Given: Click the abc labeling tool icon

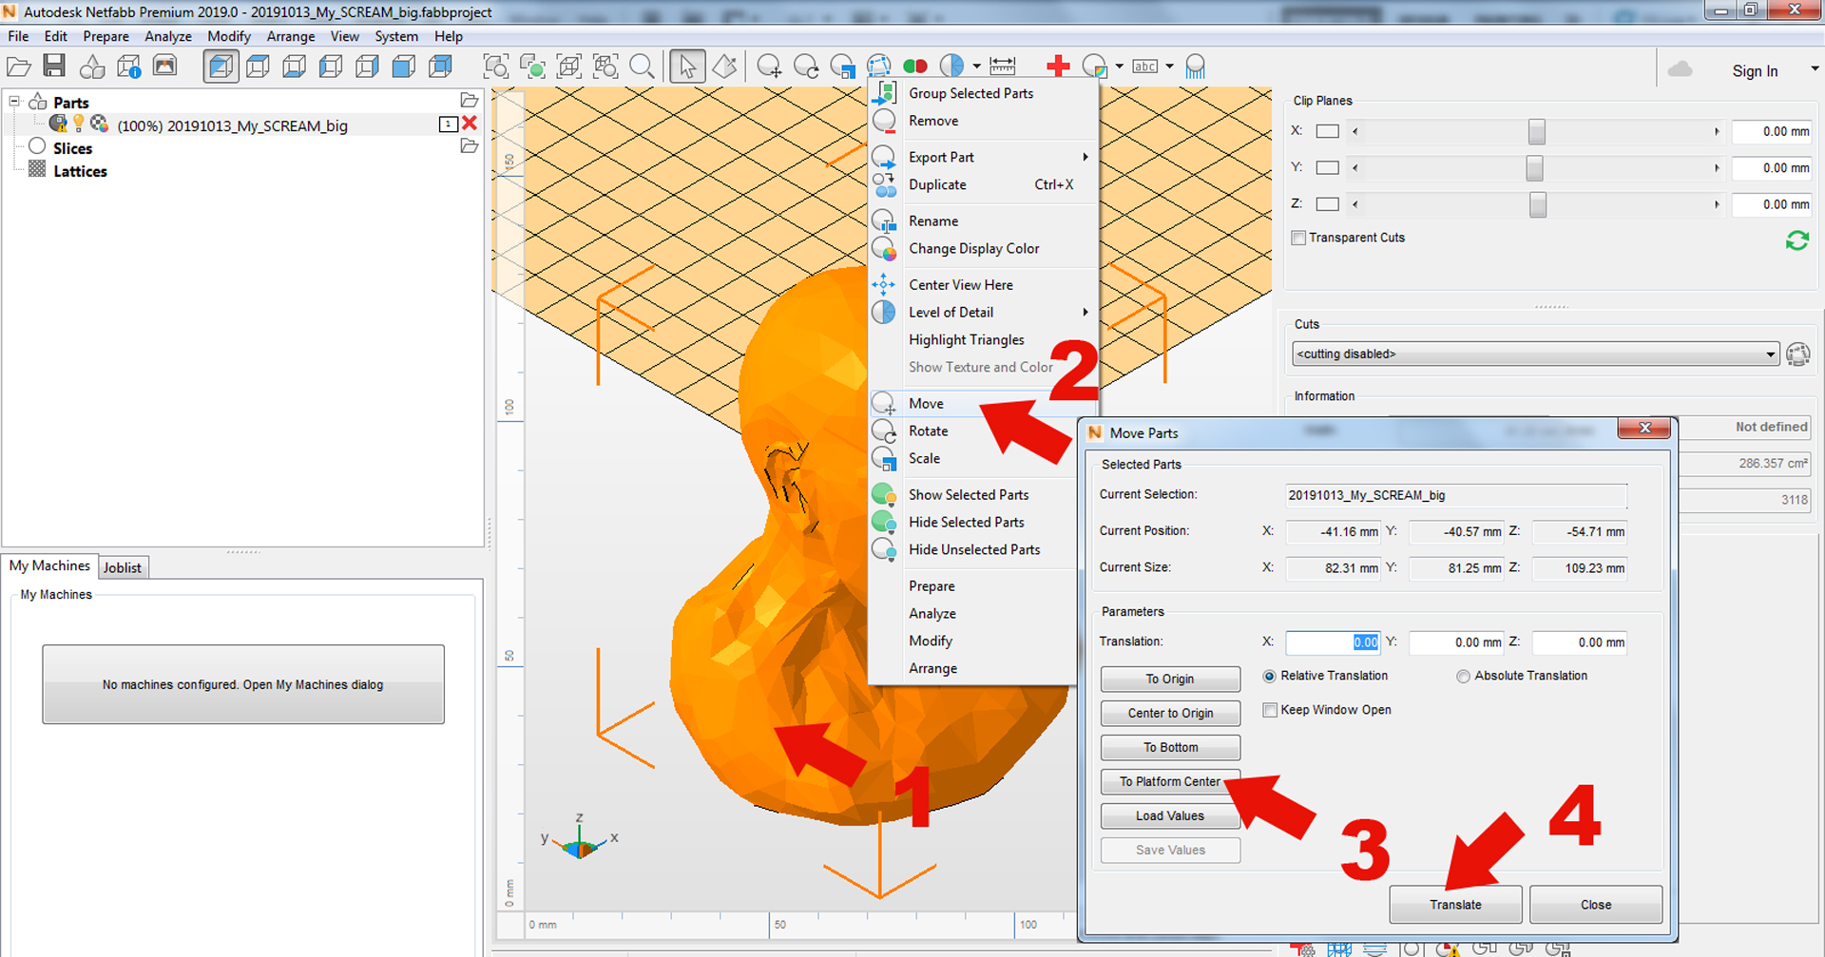Looking at the screenshot, I should coord(1145,67).
